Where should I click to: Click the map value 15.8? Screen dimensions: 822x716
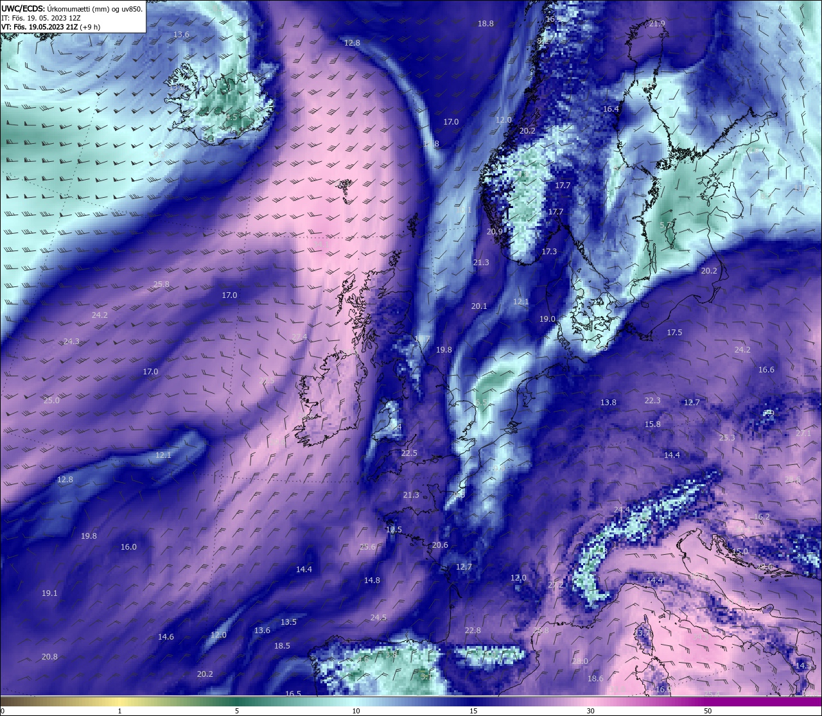click(652, 424)
